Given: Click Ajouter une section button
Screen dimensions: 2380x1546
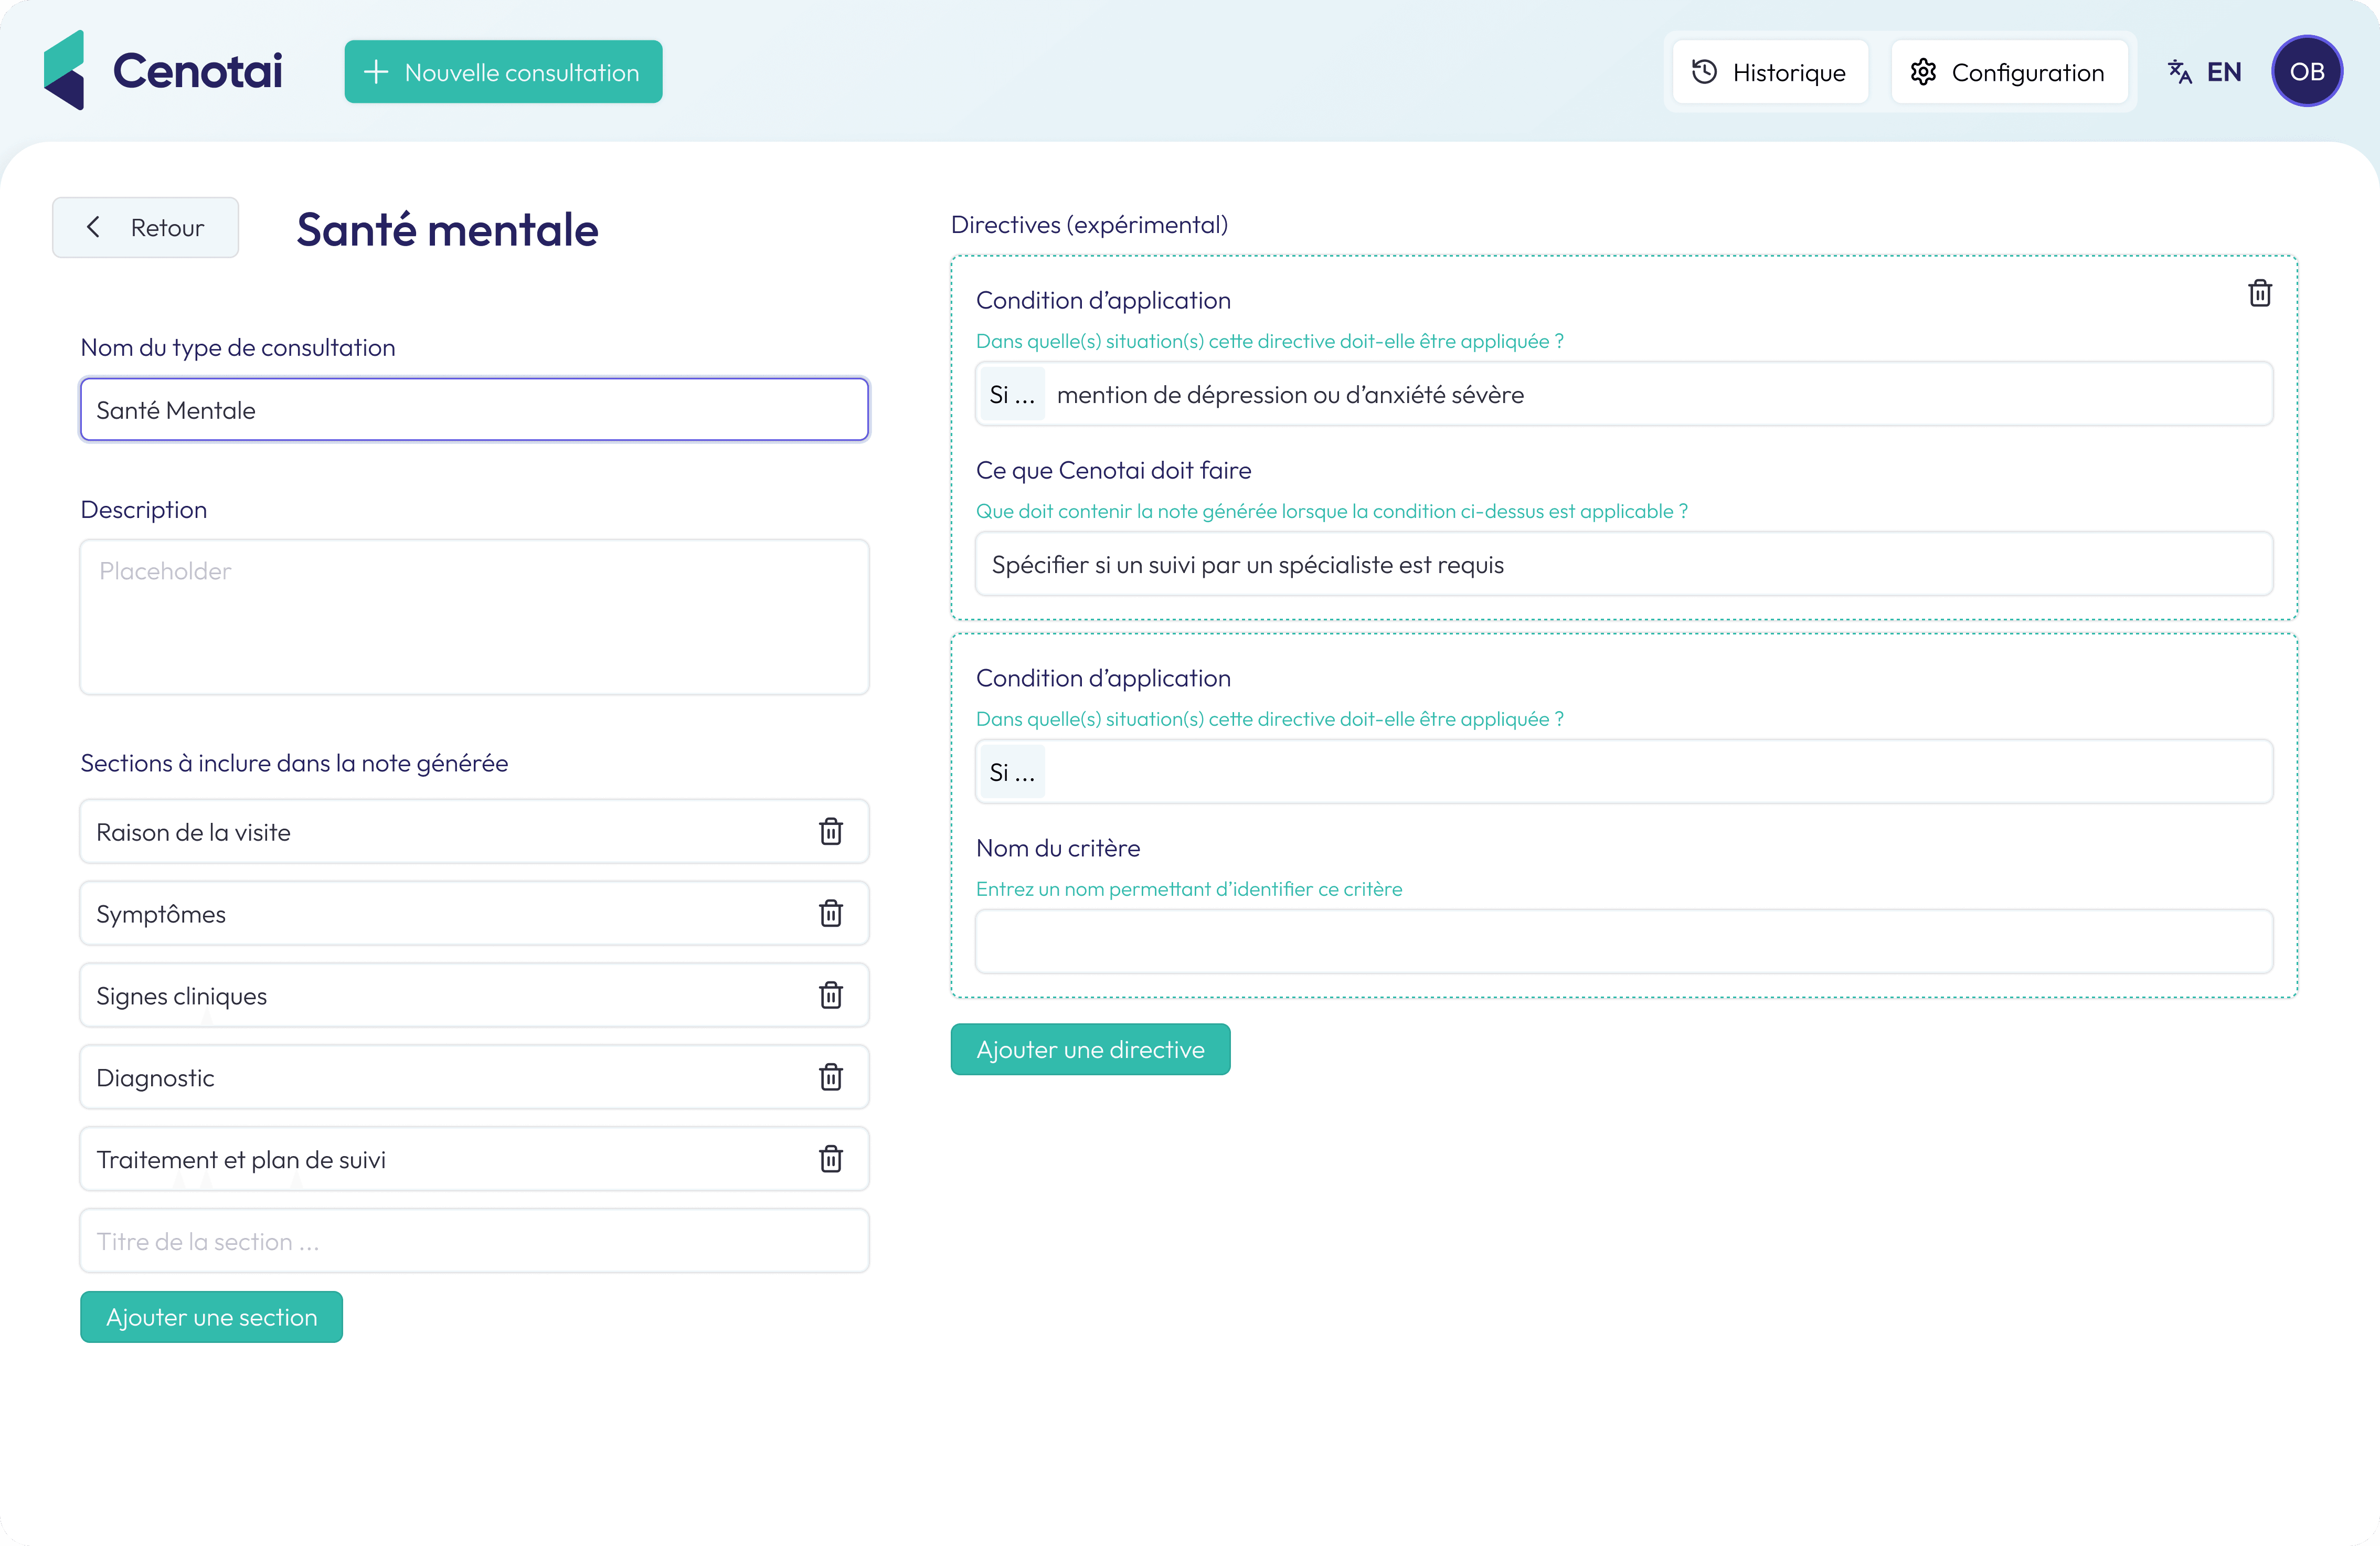Looking at the screenshot, I should point(212,1317).
